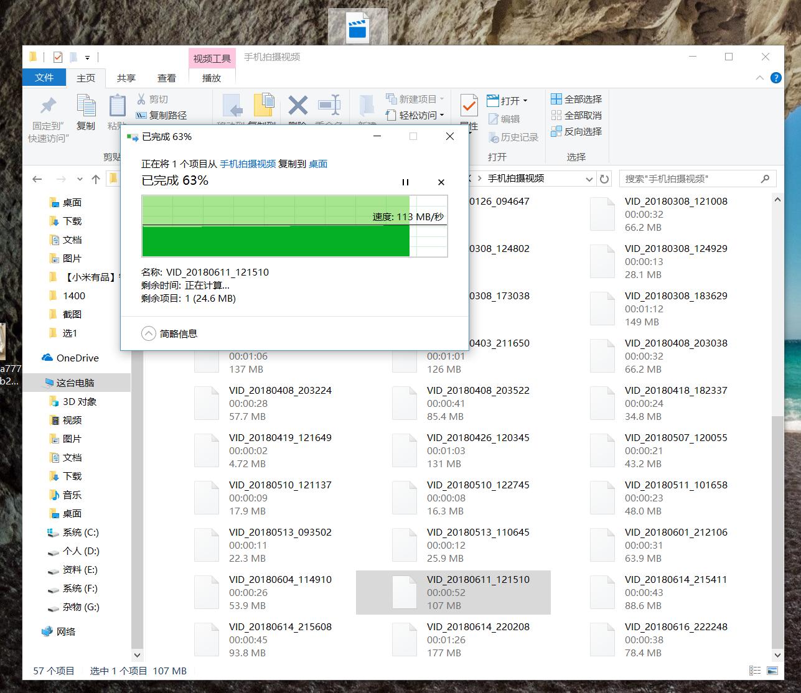Click the copy progress speed graph

(x=294, y=226)
